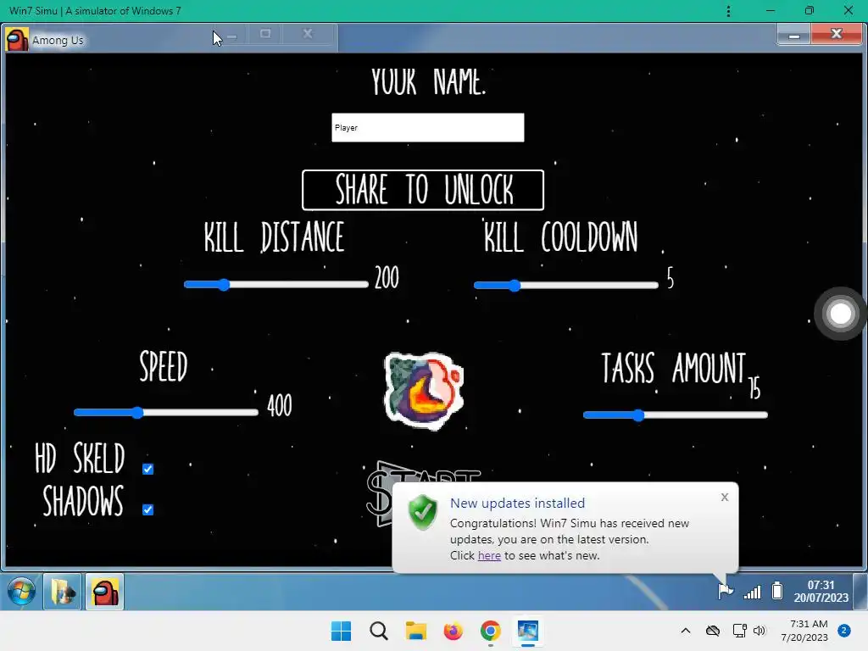
Task: Open the Windows 7 Start orb
Action: tap(21, 591)
